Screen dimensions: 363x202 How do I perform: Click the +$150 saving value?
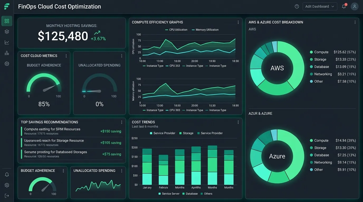click(111, 131)
